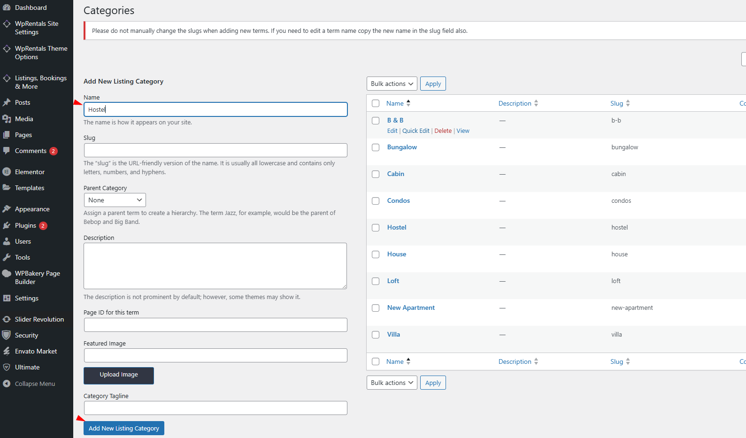Check the select-all box in table header
This screenshot has width=746, height=438.
pyautogui.click(x=376, y=103)
